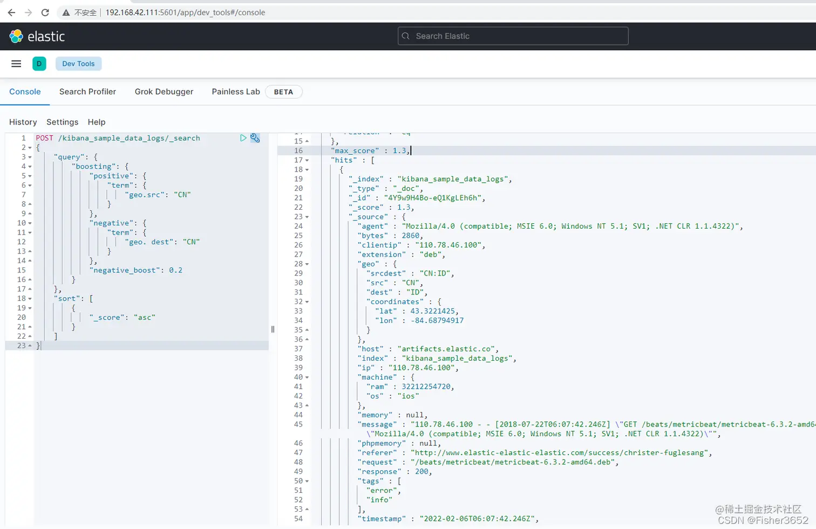Click the "timestamp" response line

(448, 519)
